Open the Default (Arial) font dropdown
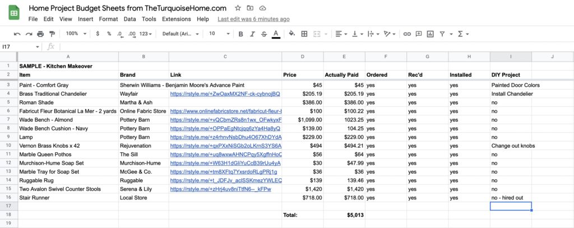This screenshot has height=228, width=574. (x=180, y=34)
